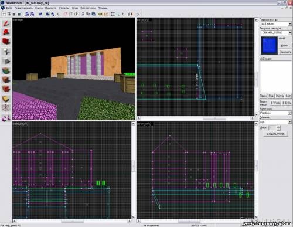
Task: Open the current texture DRKMTL dropdown
Action: click(x=276, y=32)
